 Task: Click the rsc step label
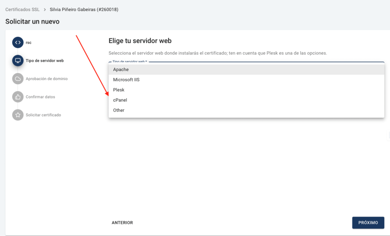[29, 43]
